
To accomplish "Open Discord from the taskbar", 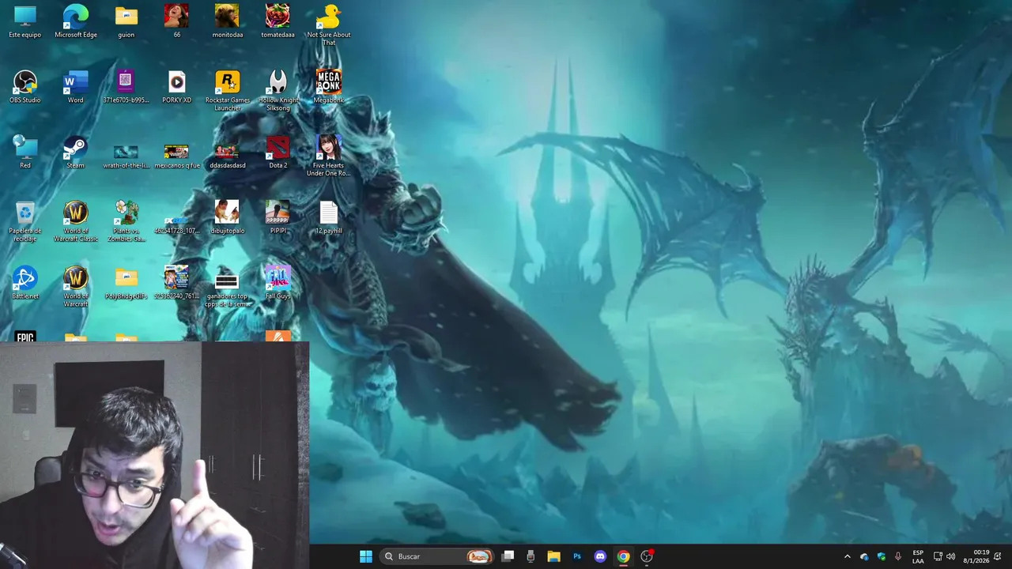I will click(600, 556).
